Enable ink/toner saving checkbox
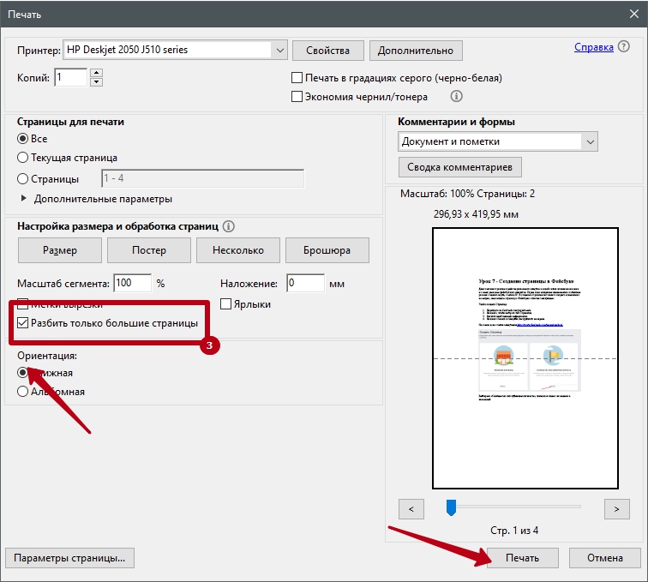Image resolution: width=648 pixels, height=582 pixels. [x=297, y=97]
